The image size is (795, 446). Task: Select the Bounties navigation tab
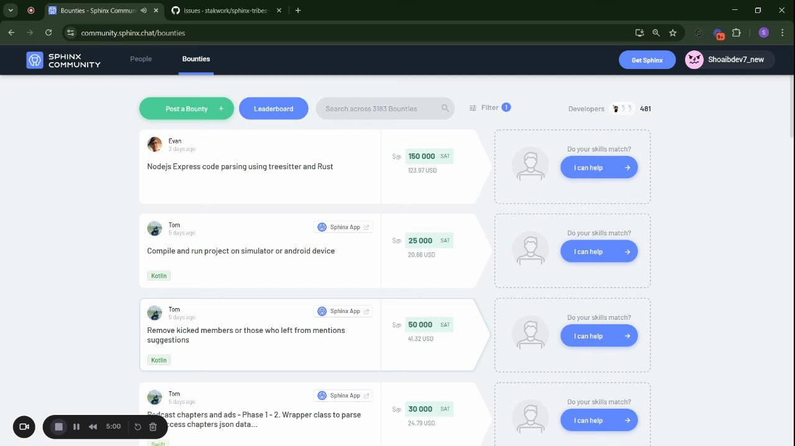[196, 59]
